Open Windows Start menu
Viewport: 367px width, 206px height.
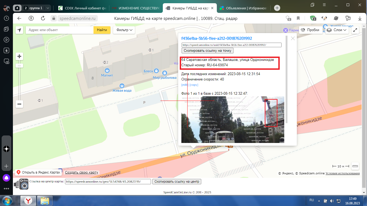(7, 201)
